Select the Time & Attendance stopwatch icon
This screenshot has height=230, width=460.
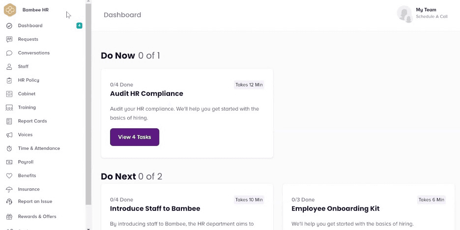(9, 148)
